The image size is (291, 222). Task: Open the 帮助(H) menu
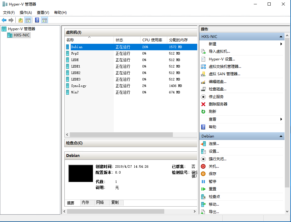[61, 12]
